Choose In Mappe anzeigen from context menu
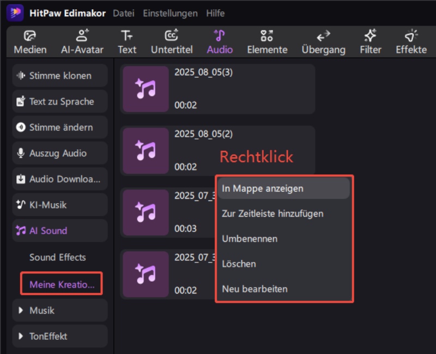 click(x=283, y=188)
